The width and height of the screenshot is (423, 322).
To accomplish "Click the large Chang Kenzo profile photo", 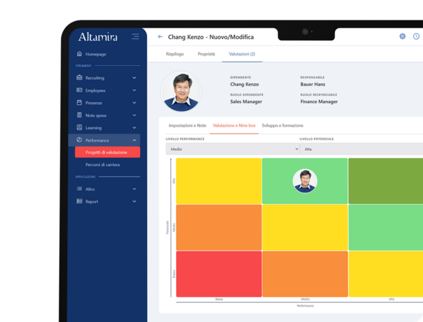I will click(181, 91).
